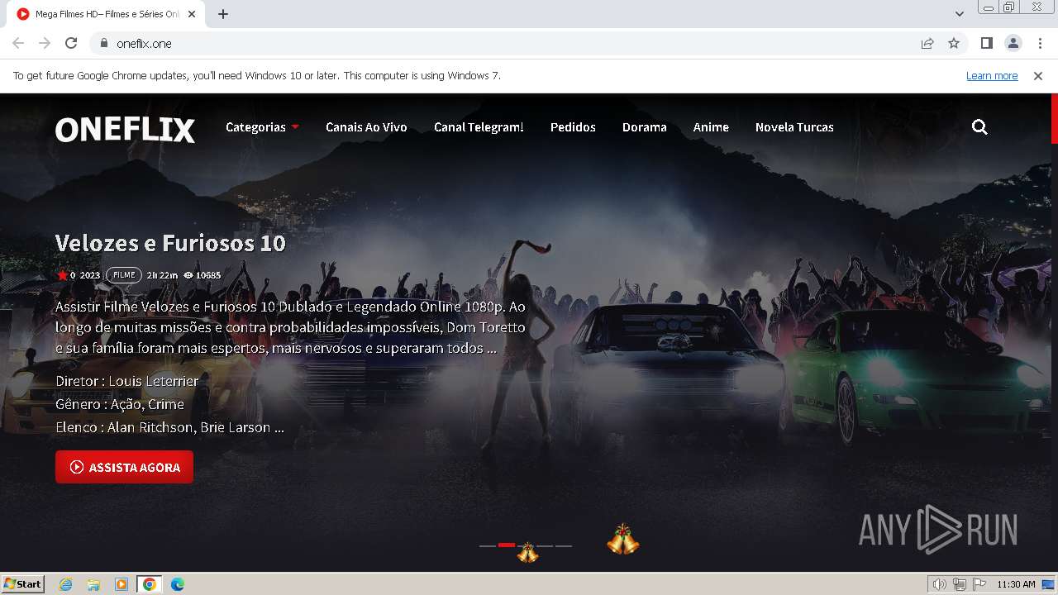1058x595 pixels.
Task: Dismiss the Chrome update notice bar
Action: pyautogui.click(x=1037, y=75)
